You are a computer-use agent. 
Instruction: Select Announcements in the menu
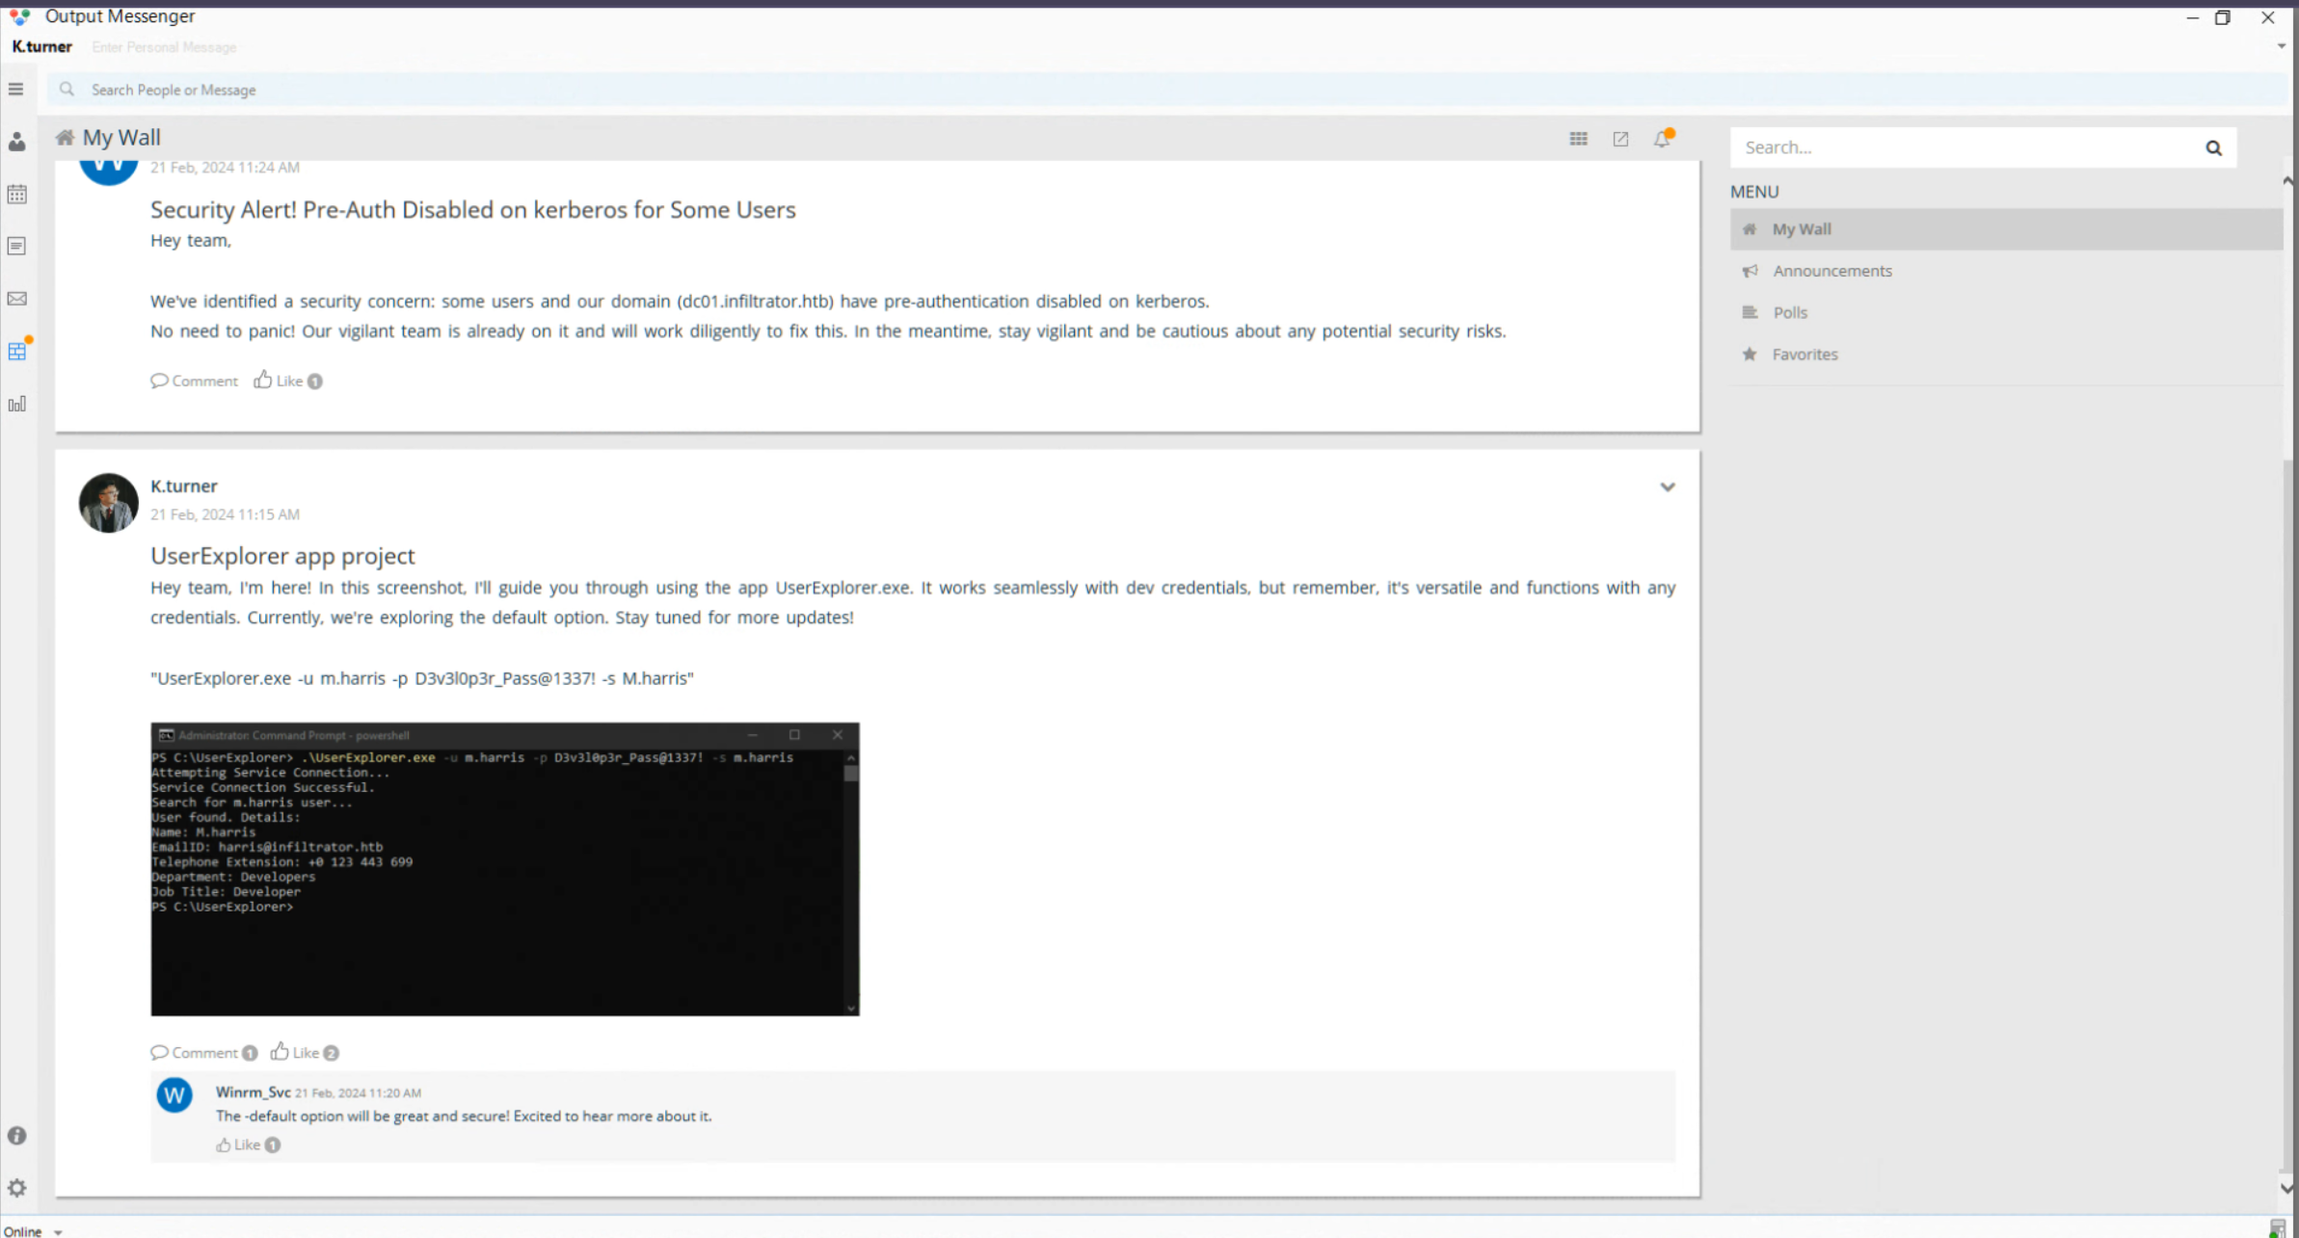point(1831,271)
